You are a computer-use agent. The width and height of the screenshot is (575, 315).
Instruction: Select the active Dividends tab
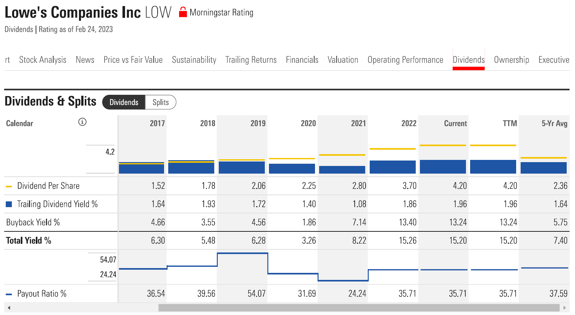coord(469,60)
